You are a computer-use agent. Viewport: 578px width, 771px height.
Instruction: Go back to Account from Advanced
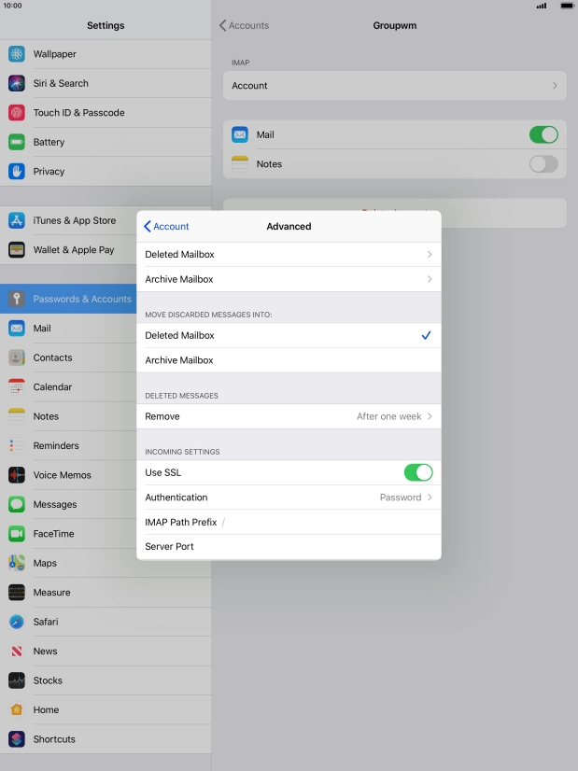[166, 226]
